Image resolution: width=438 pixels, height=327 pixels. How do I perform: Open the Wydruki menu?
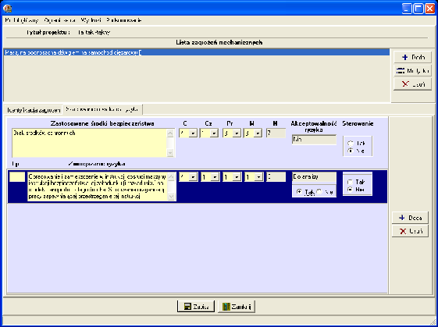point(91,20)
